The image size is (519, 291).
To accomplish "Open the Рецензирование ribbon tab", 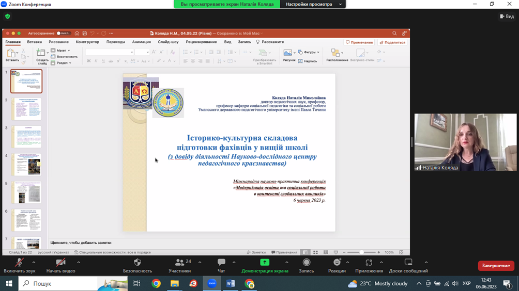I will click(x=201, y=42).
